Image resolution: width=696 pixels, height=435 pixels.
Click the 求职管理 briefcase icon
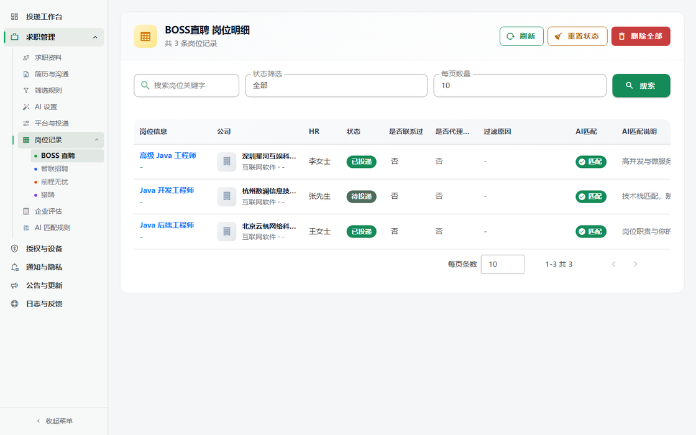click(x=15, y=37)
